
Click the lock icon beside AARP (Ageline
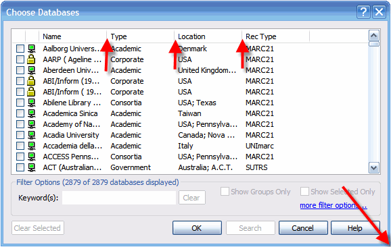pos(31,59)
